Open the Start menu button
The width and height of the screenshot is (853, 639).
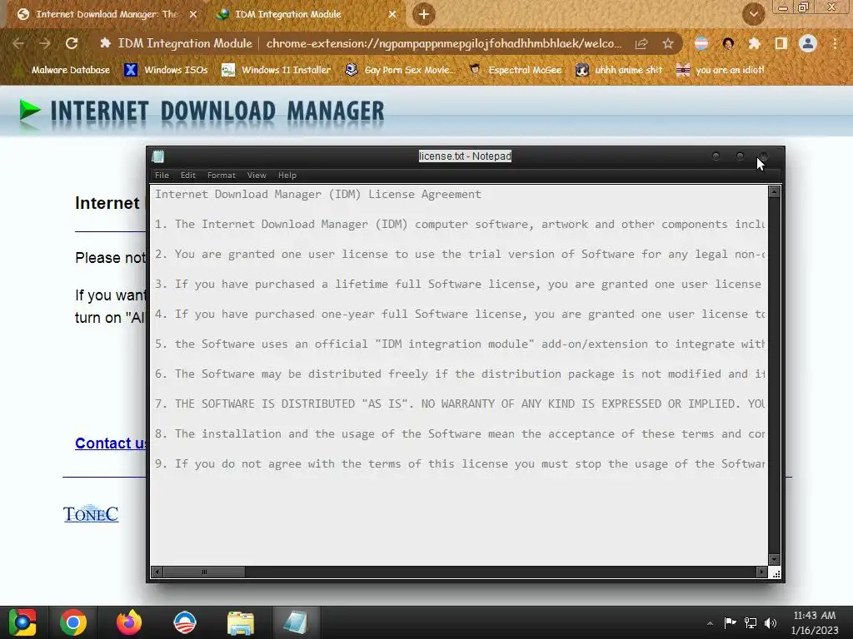[22, 622]
